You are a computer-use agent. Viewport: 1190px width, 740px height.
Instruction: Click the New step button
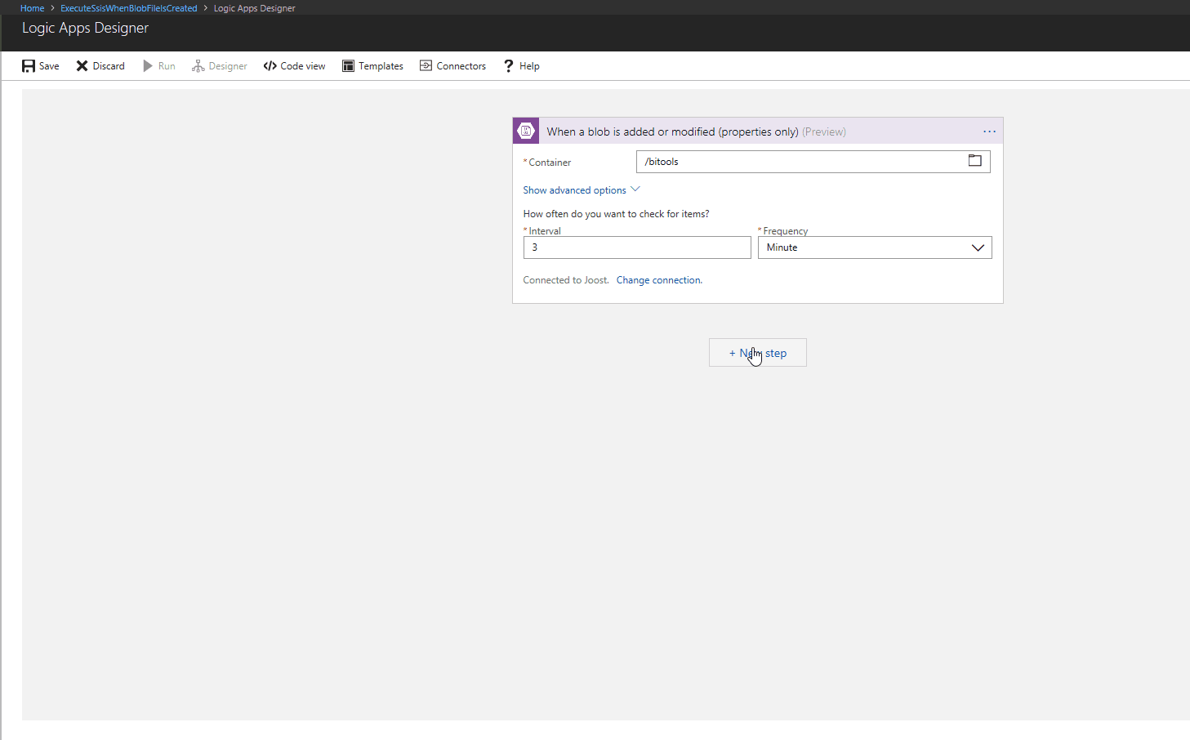(x=757, y=352)
